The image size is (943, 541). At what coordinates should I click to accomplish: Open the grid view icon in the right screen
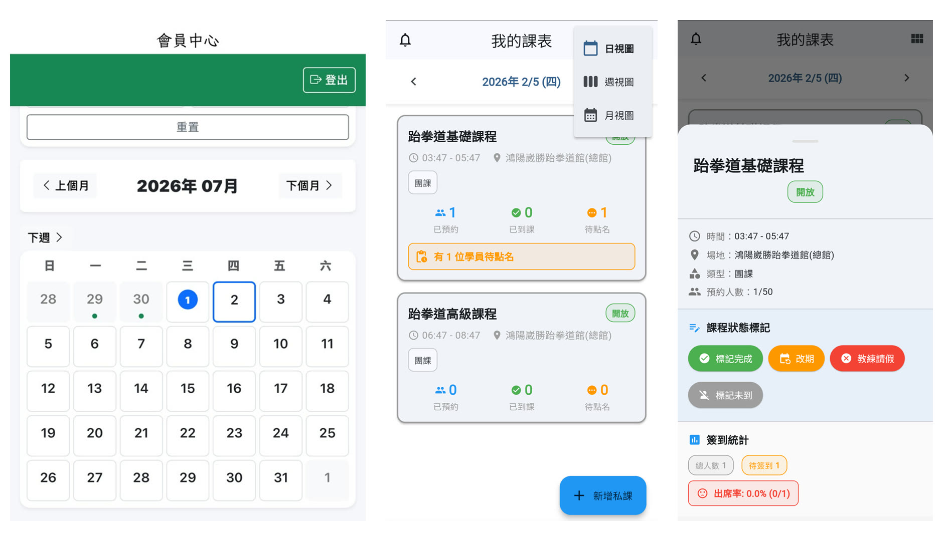[x=917, y=39]
